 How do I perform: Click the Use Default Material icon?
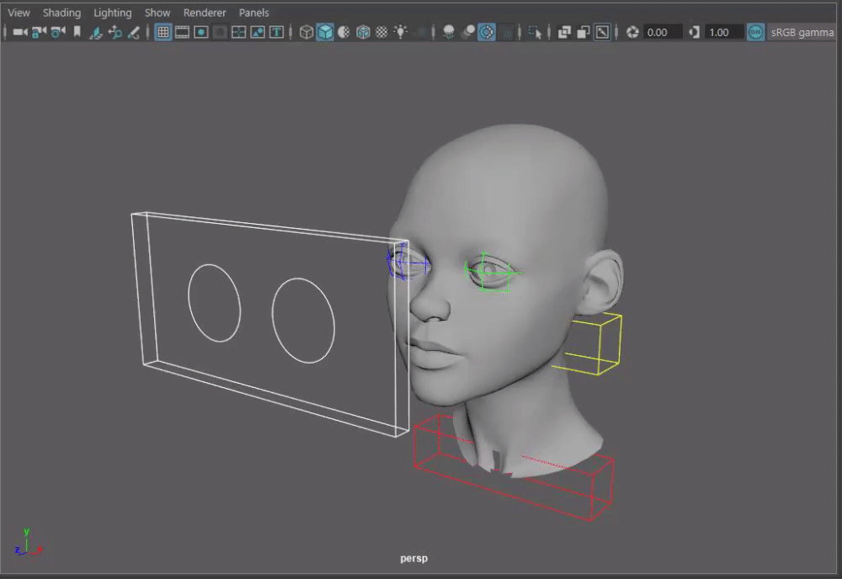(344, 32)
